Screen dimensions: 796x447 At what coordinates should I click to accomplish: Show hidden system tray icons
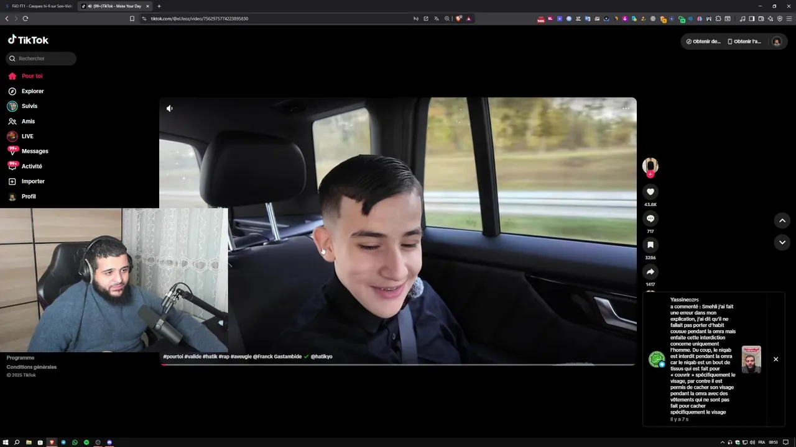723,442
